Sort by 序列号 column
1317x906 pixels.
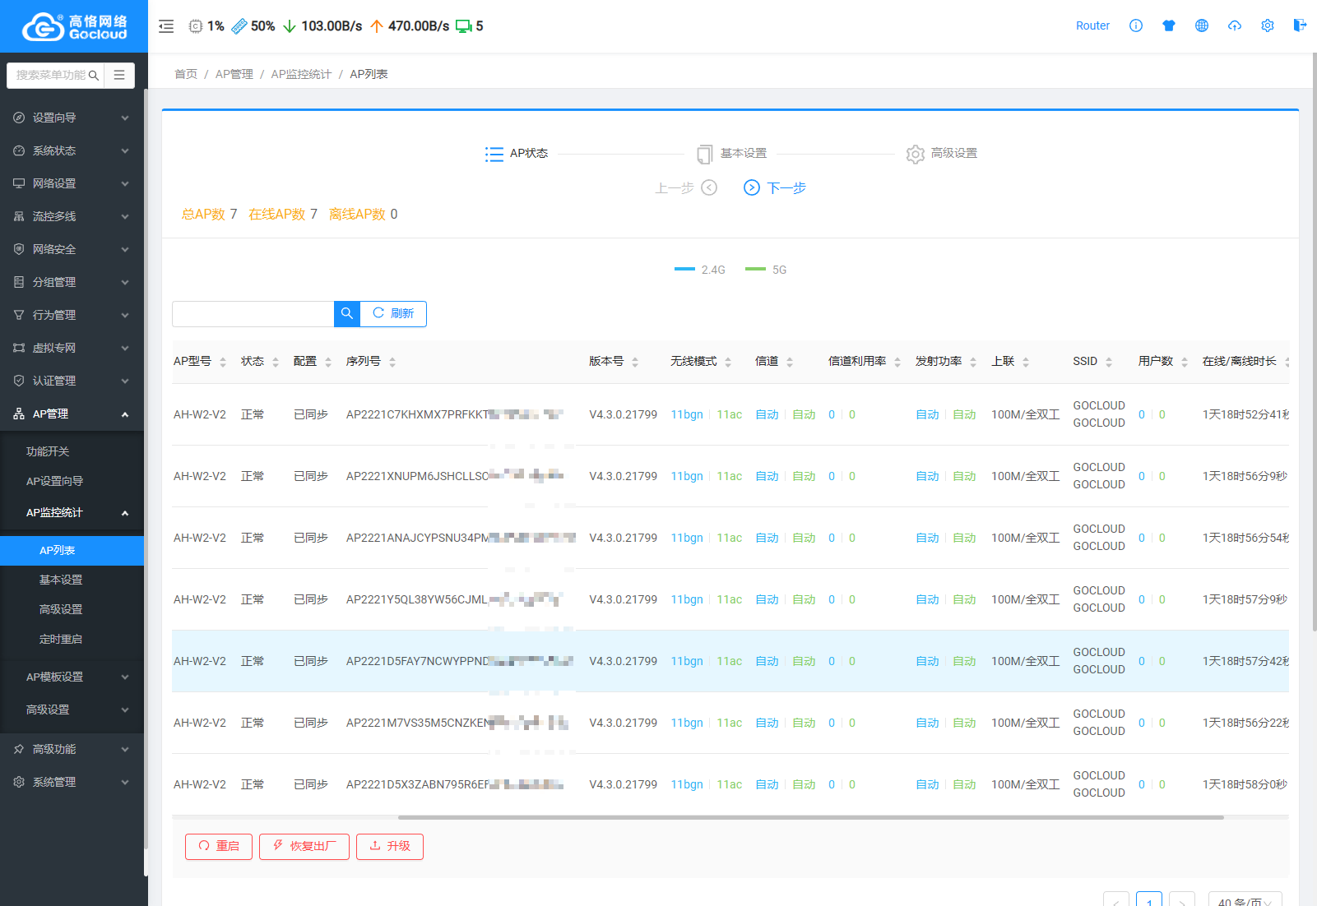click(x=392, y=362)
